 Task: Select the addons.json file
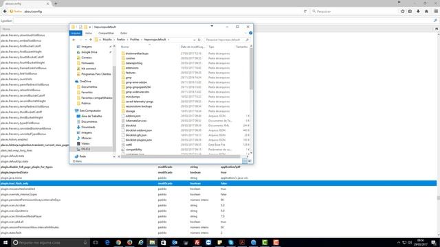(133, 116)
